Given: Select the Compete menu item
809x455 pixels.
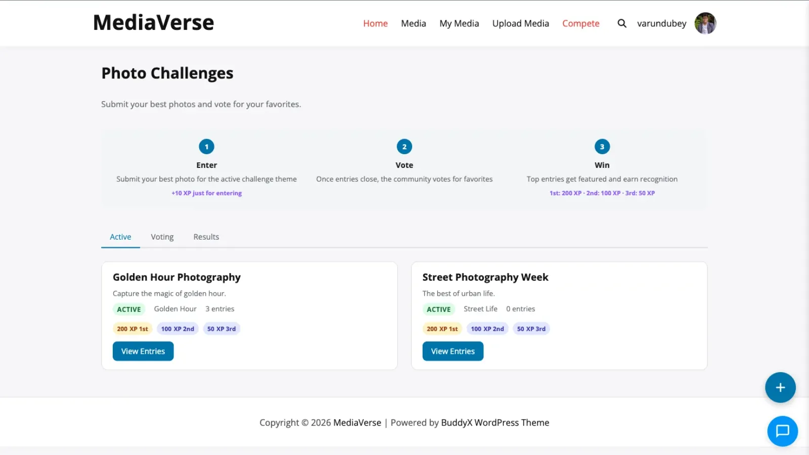Looking at the screenshot, I should click(x=580, y=23).
